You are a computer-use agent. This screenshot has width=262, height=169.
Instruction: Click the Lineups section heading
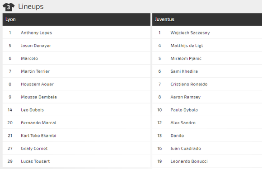pos(31,7)
